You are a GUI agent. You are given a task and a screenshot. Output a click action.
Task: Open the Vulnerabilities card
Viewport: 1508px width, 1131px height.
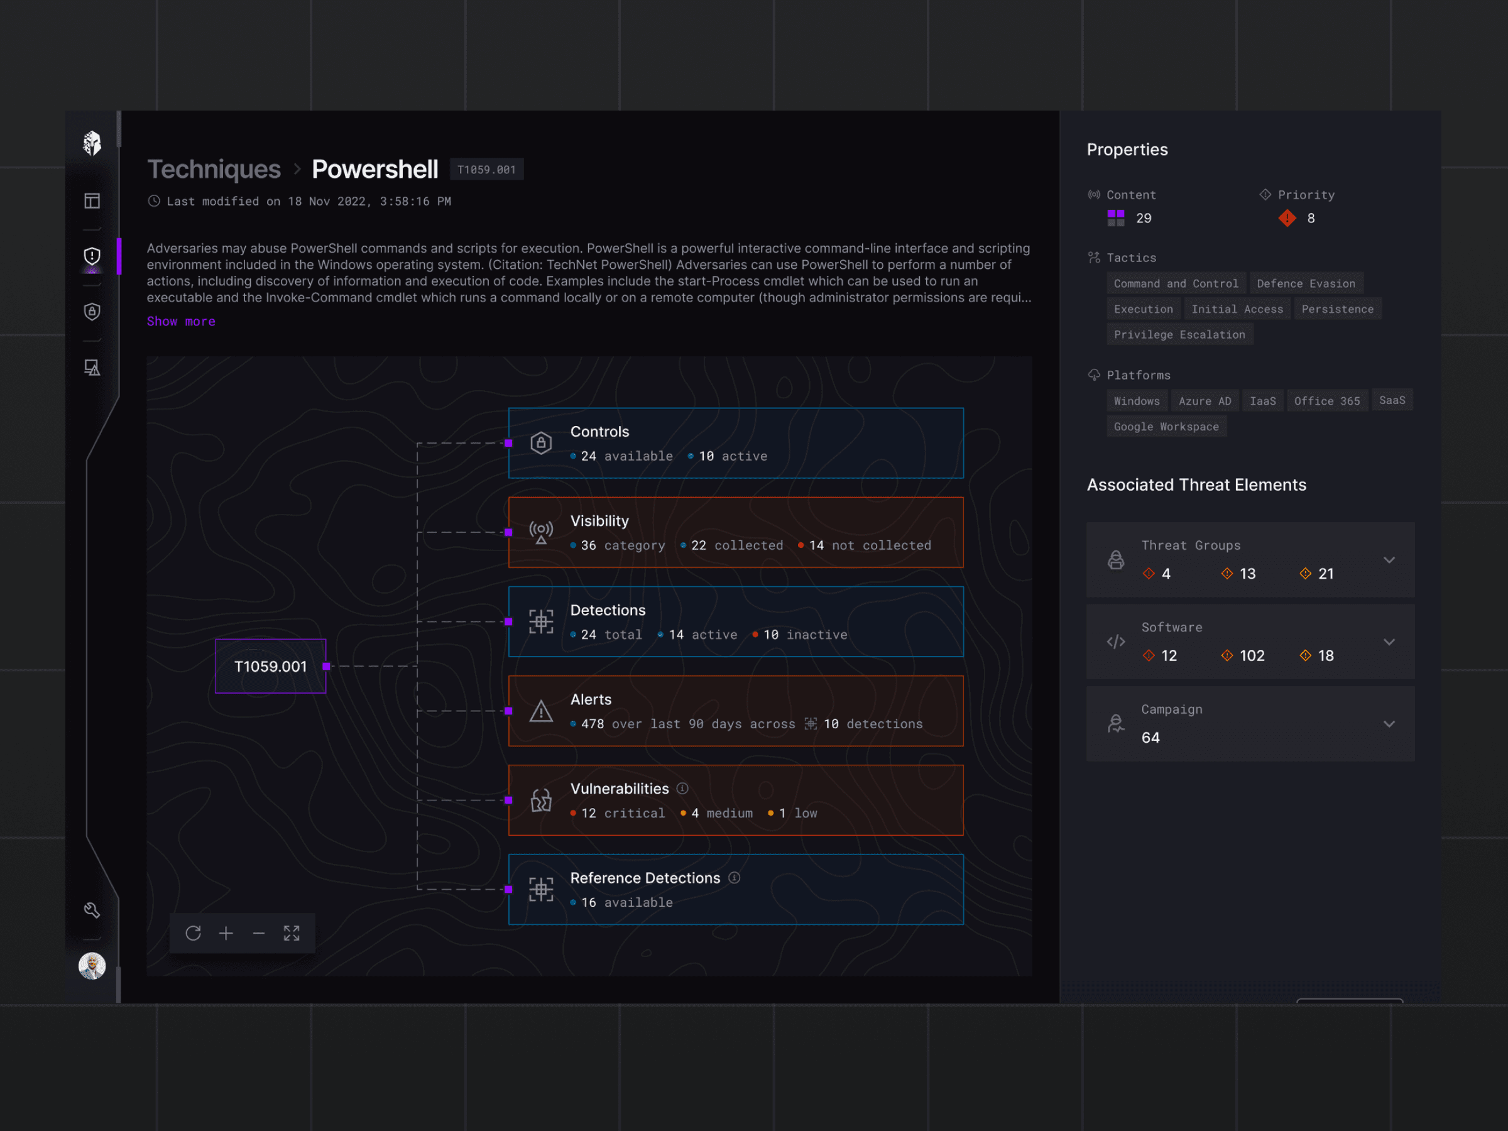click(736, 800)
